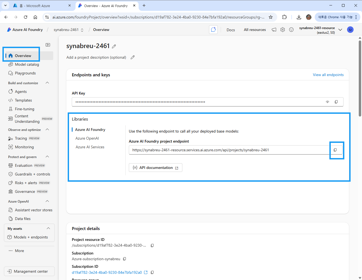362x280 pixels.
Task: Click the page vertical scrollbar
Action: (x=360, y=79)
